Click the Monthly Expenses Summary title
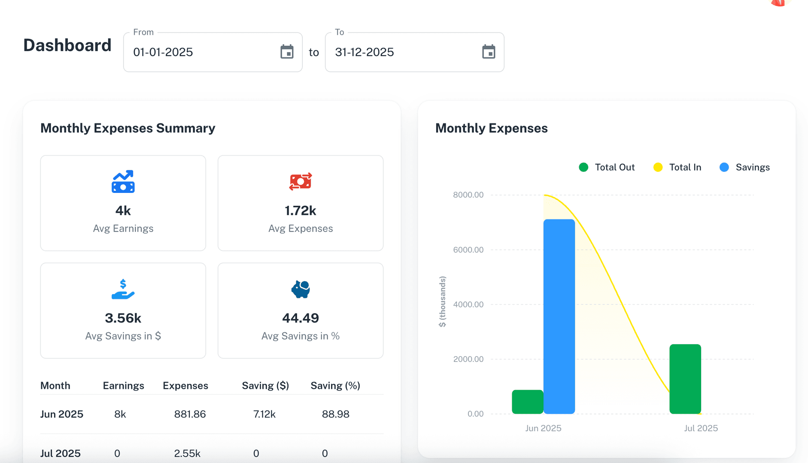808x463 pixels. point(128,128)
